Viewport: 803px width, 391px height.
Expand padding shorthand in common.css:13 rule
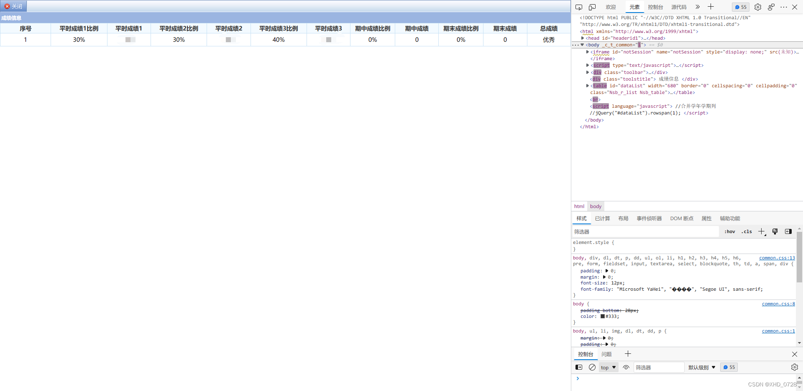[607, 271]
